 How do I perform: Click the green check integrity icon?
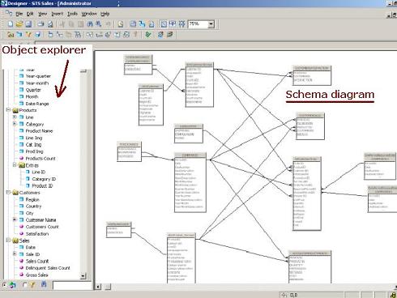148,35
